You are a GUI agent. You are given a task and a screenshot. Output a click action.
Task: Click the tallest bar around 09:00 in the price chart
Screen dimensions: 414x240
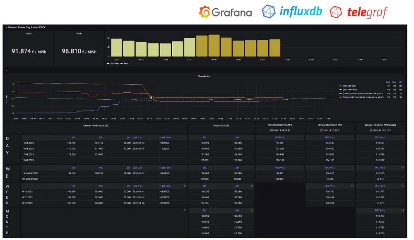click(x=214, y=45)
